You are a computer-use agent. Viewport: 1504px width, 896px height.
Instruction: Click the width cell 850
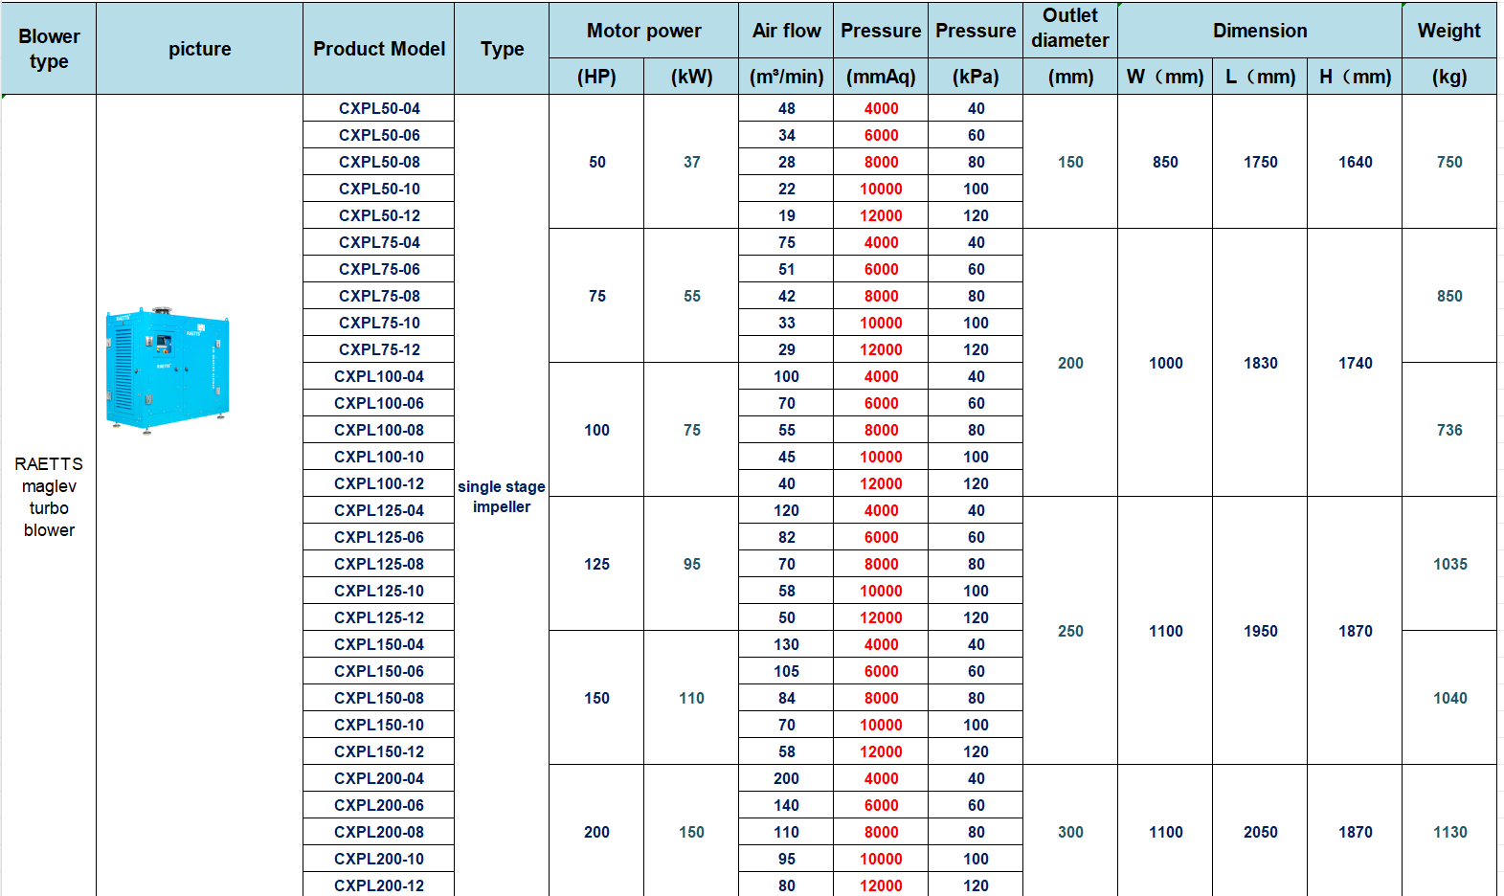pos(1165,162)
